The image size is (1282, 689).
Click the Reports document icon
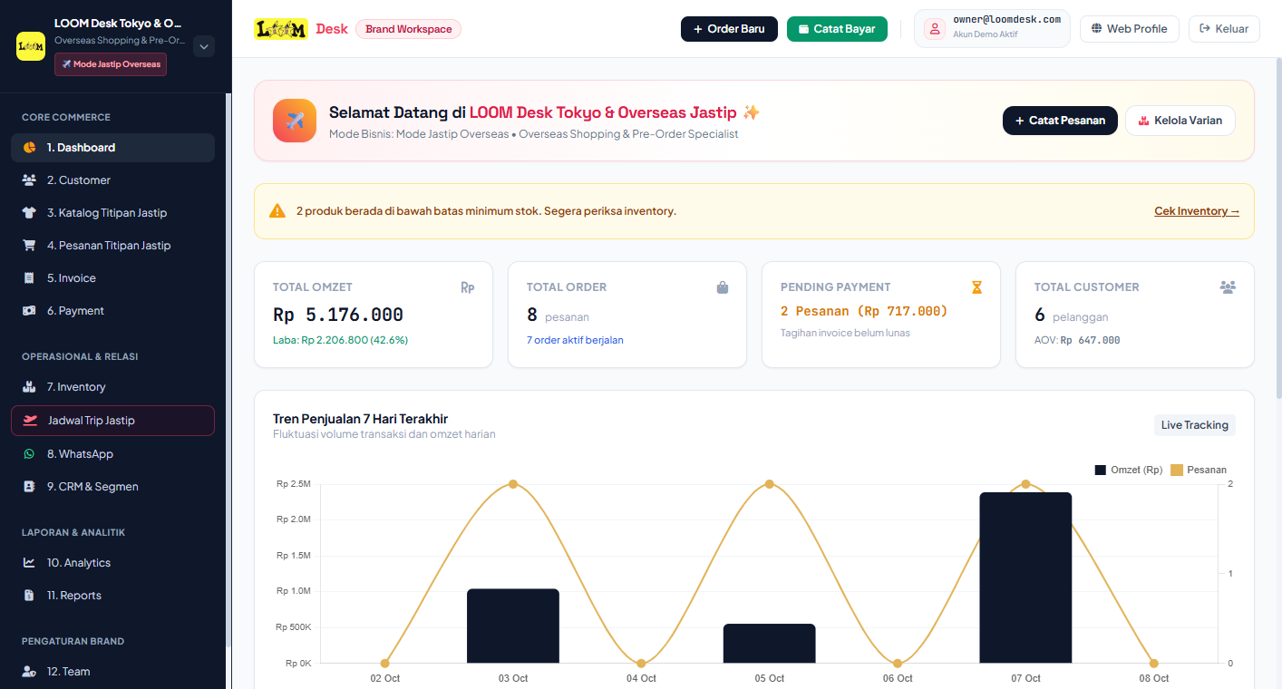29,596
